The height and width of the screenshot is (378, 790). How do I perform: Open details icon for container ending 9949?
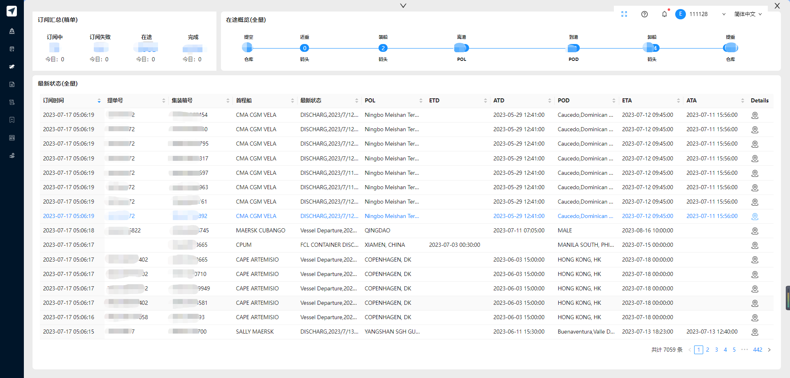[x=755, y=289]
